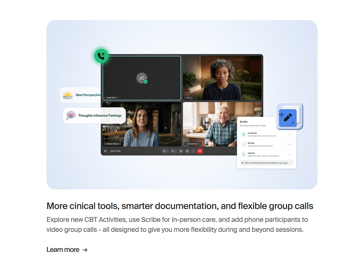Select the Dictate Scribe option text

(x=260, y=144)
